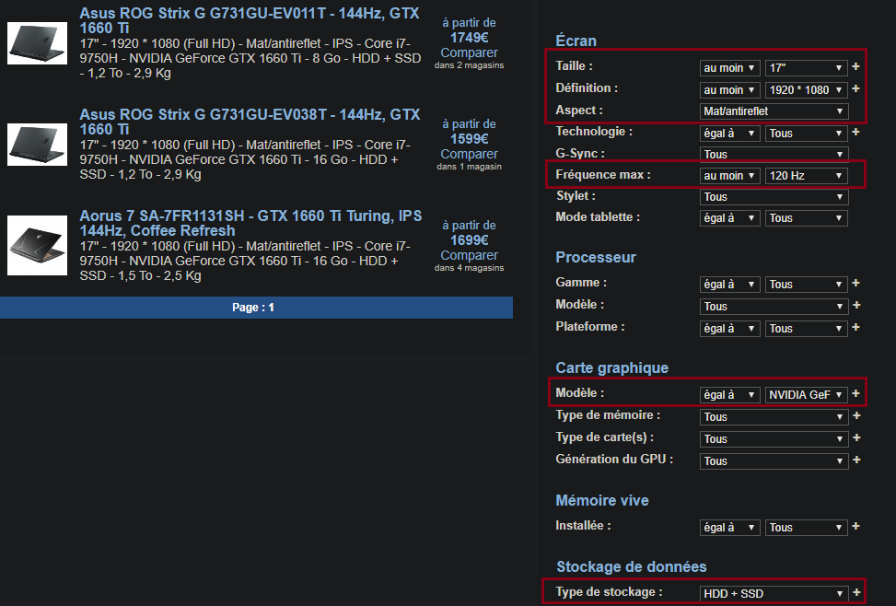This screenshot has width=896, height=606.
Task: Change the NVIDIA GeF graphics model dropdown
Action: (x=807, y=395)
